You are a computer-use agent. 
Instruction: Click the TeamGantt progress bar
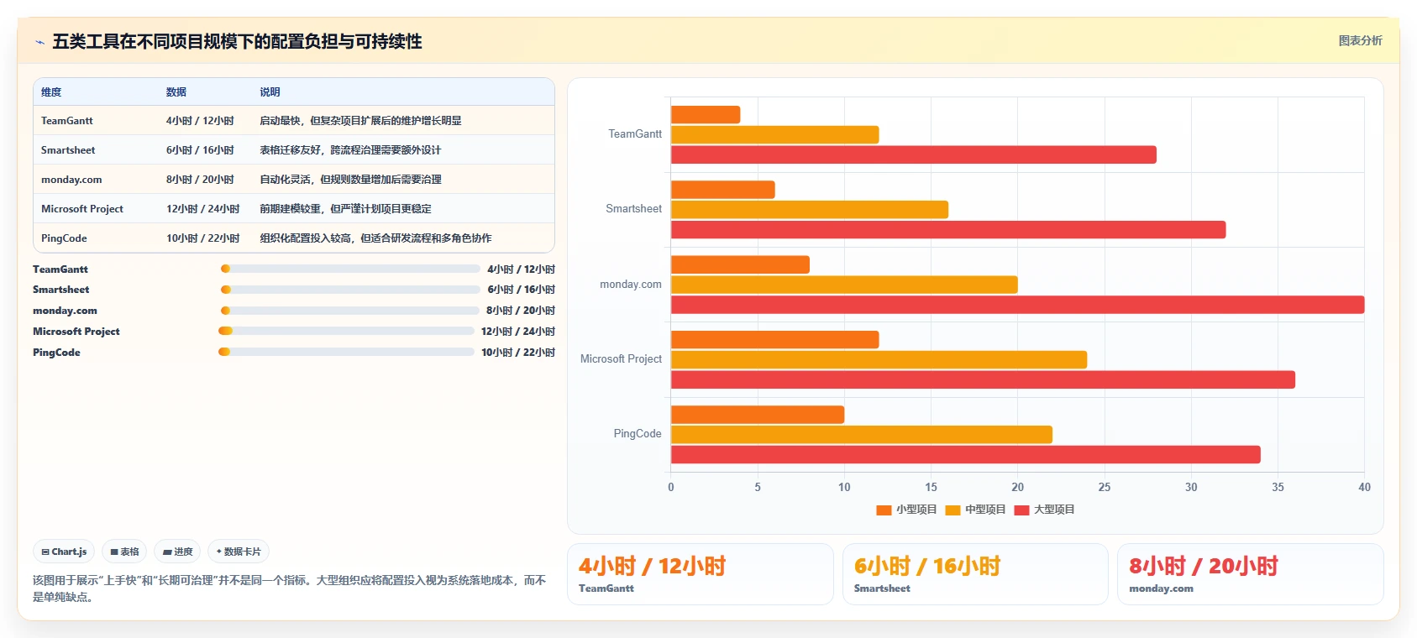coord(350,269)
